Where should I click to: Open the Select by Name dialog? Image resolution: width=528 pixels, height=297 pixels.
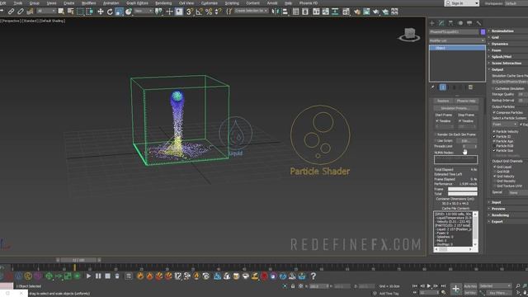[x=70, y=12]
